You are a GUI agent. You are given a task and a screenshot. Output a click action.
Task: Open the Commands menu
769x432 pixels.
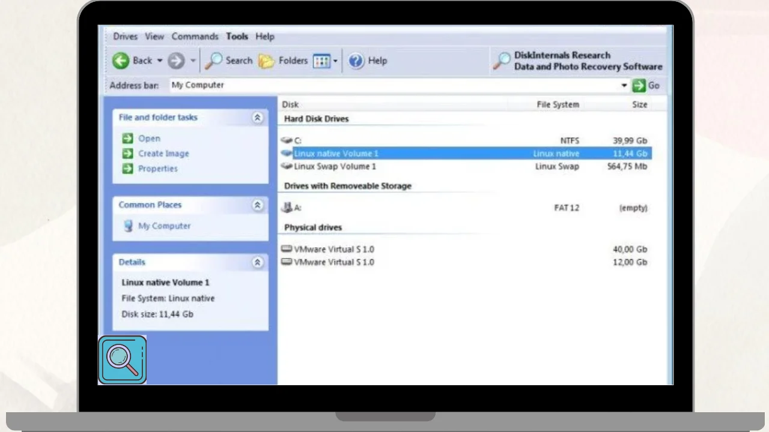click(x=195, y=37)
